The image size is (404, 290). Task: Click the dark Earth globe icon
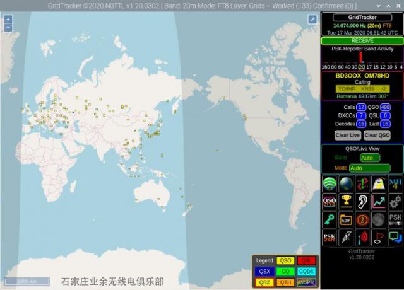point(346,183)
